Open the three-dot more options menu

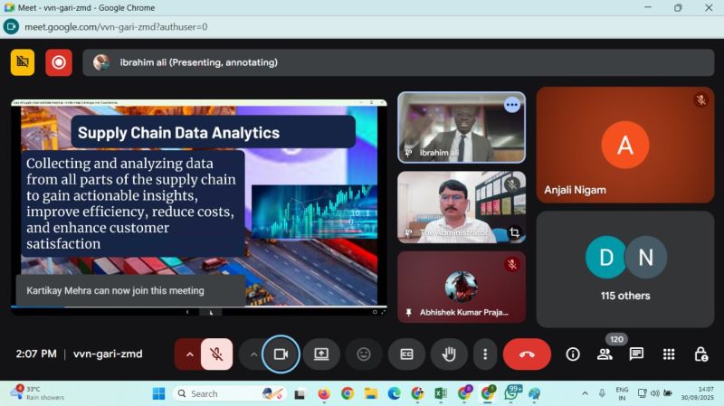tap(486, 354)
